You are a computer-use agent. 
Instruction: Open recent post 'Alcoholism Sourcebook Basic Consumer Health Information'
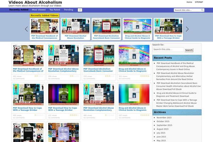(178, 86)
